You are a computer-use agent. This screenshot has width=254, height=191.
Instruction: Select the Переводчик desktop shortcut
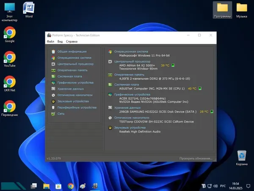pyautogui.click(x=10, y=109)
